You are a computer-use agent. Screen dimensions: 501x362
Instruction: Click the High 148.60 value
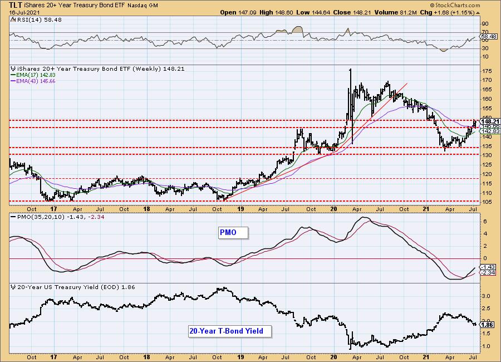[x=276, y=12]
